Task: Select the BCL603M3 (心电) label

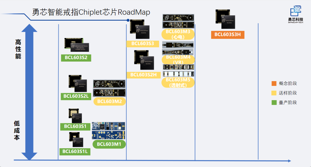Action: click(x=178, y=34)
